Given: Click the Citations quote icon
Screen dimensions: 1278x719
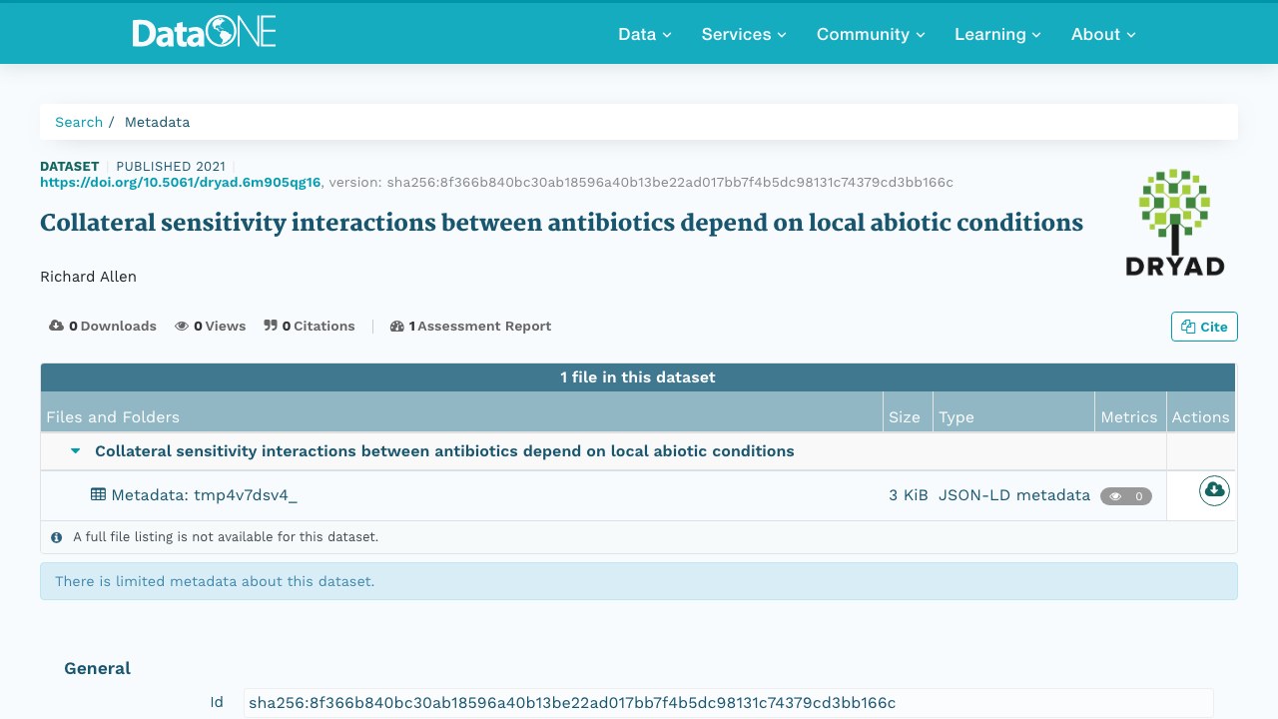Looking at the screenshot, I should click(271, 326).
